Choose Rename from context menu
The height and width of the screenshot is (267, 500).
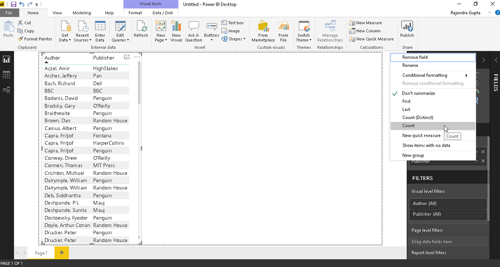pos(433,65)
